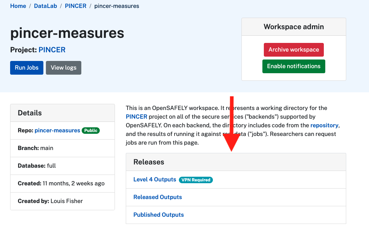This screenshot has height=229, width=369.
Task: Click the Releases section header
Action: point(148,162)
